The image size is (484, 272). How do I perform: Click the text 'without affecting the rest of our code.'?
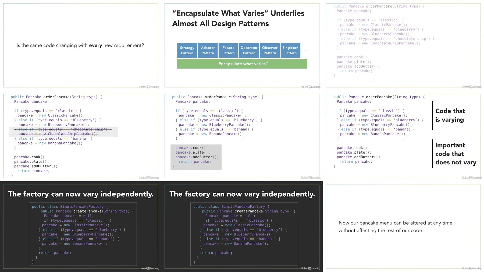click(381, 231)
